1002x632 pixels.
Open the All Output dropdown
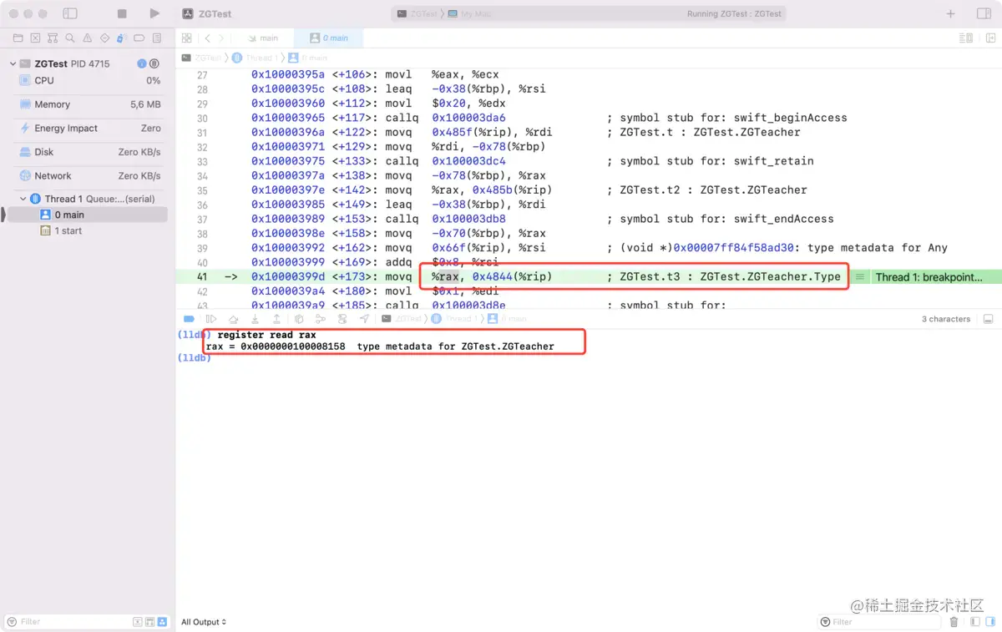(204, 622)
